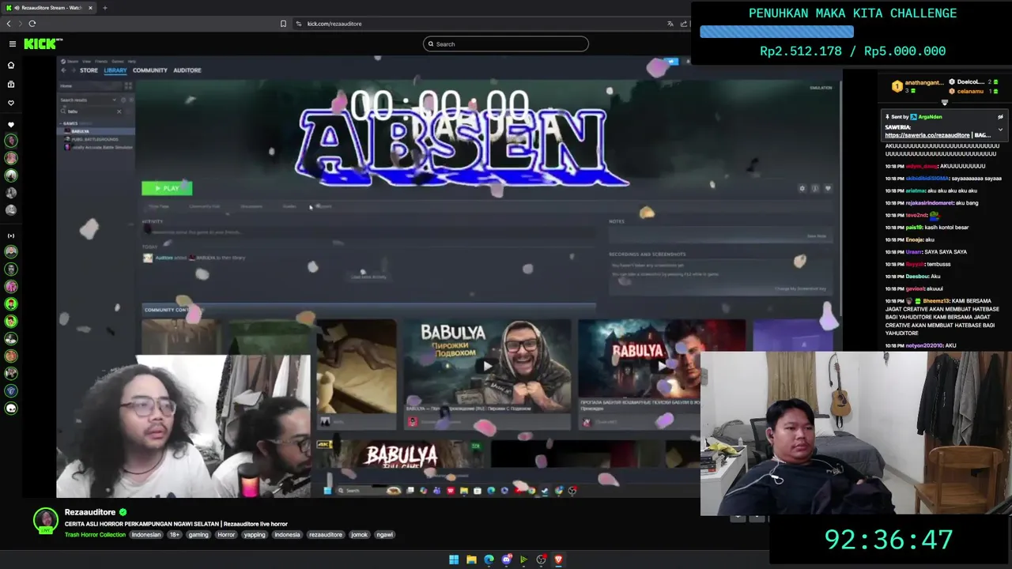
Task: Clear the Steam library search field
Action: click(119, 111)
